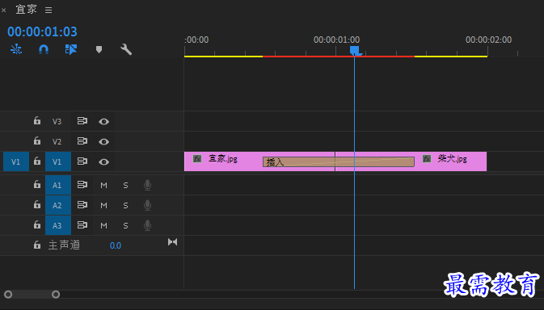The height and width of the screenshot is (310, 544).
Task: Hide V3 track output eye
Action: click(x=103, y=122)
